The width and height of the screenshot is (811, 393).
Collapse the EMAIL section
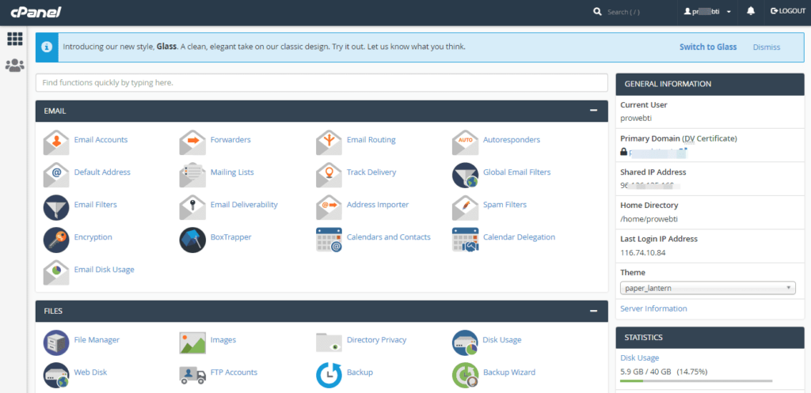point(594,111)
